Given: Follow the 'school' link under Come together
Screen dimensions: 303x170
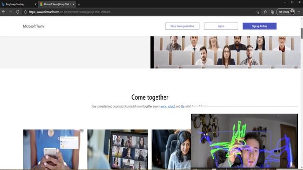Looking at the screenshot, I should point(171,106).
